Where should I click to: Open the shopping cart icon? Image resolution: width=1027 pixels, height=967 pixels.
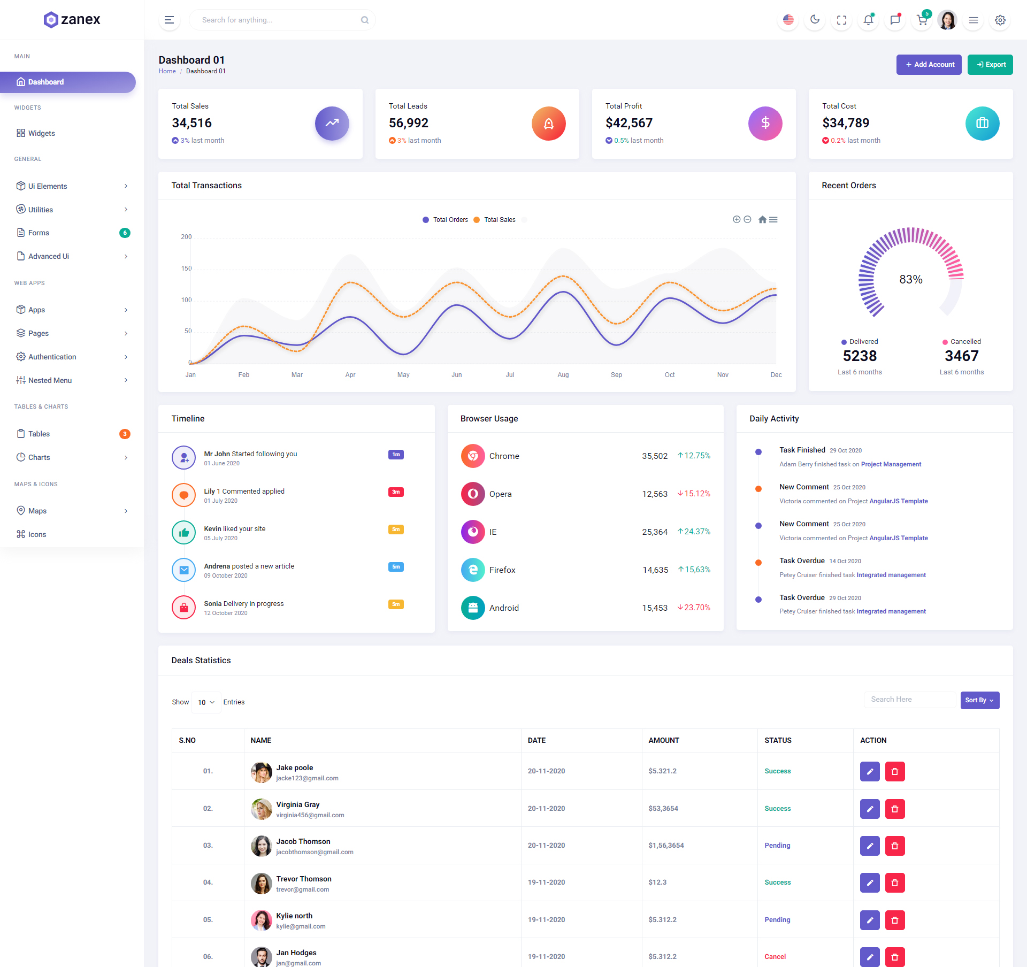tap(922, 20)
